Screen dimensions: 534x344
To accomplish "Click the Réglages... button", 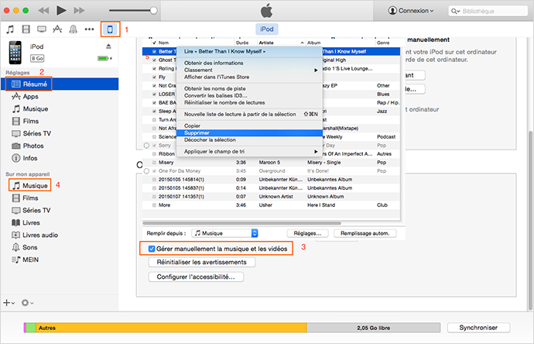I will point(307,233).
